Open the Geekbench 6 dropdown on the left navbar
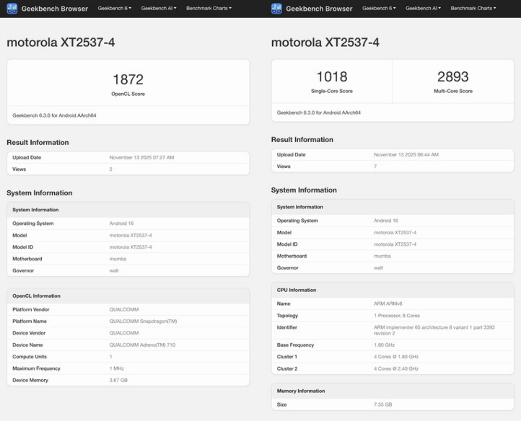The width and height of the screenshot is (521, 421). 114,8
